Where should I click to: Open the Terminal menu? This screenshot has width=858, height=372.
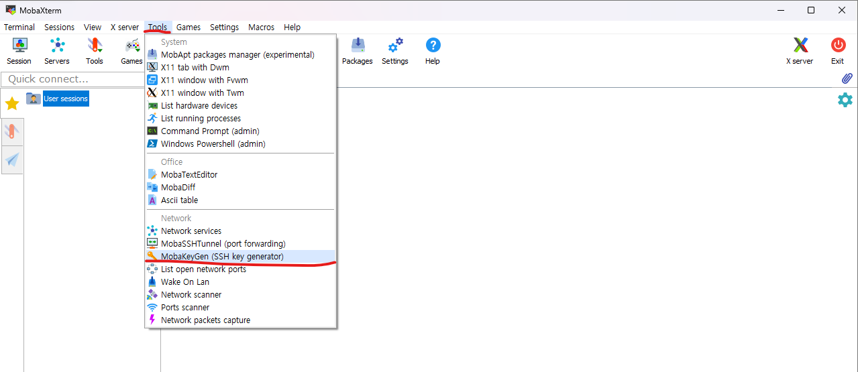coord(19,27)
